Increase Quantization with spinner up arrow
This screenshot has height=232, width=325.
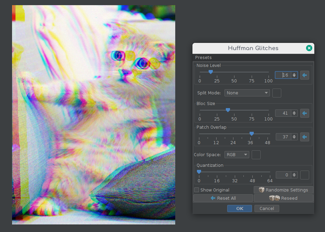point(294,173)
